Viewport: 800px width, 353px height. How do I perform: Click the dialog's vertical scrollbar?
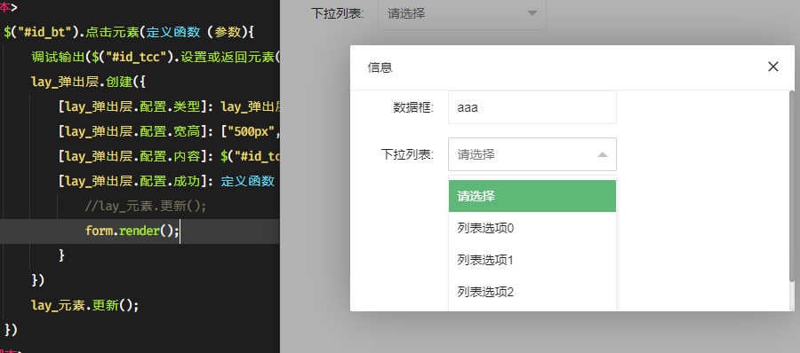[x=792, y=186]
